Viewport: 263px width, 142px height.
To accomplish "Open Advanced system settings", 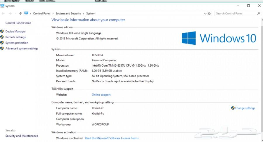I will click(x=22, y=49).
